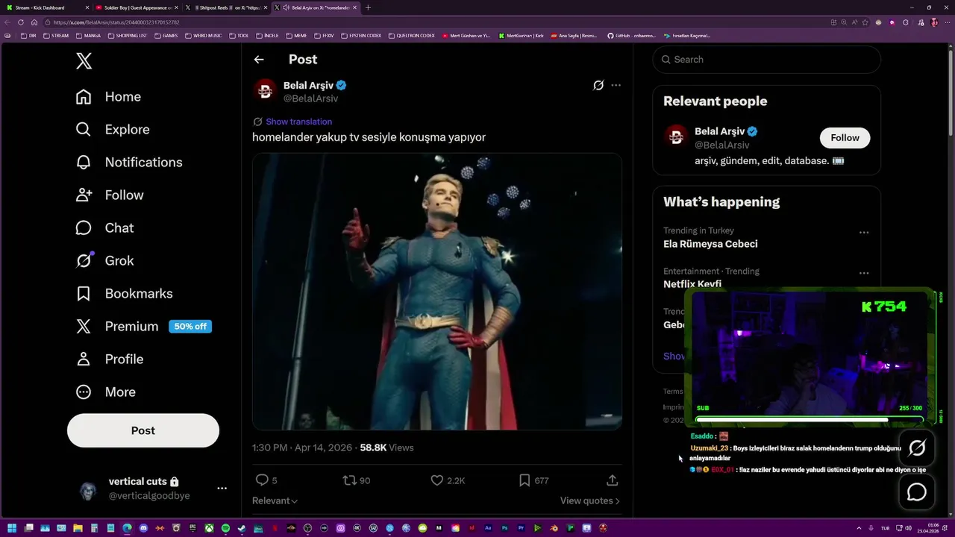The image size is (955, 537).
Task: Click the floating chat bubble button
Action: click(x=917, y=492)
